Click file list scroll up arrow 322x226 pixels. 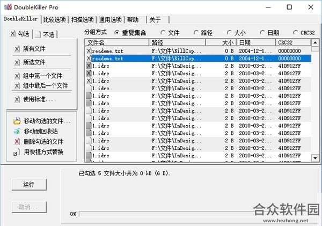[315, 42]
